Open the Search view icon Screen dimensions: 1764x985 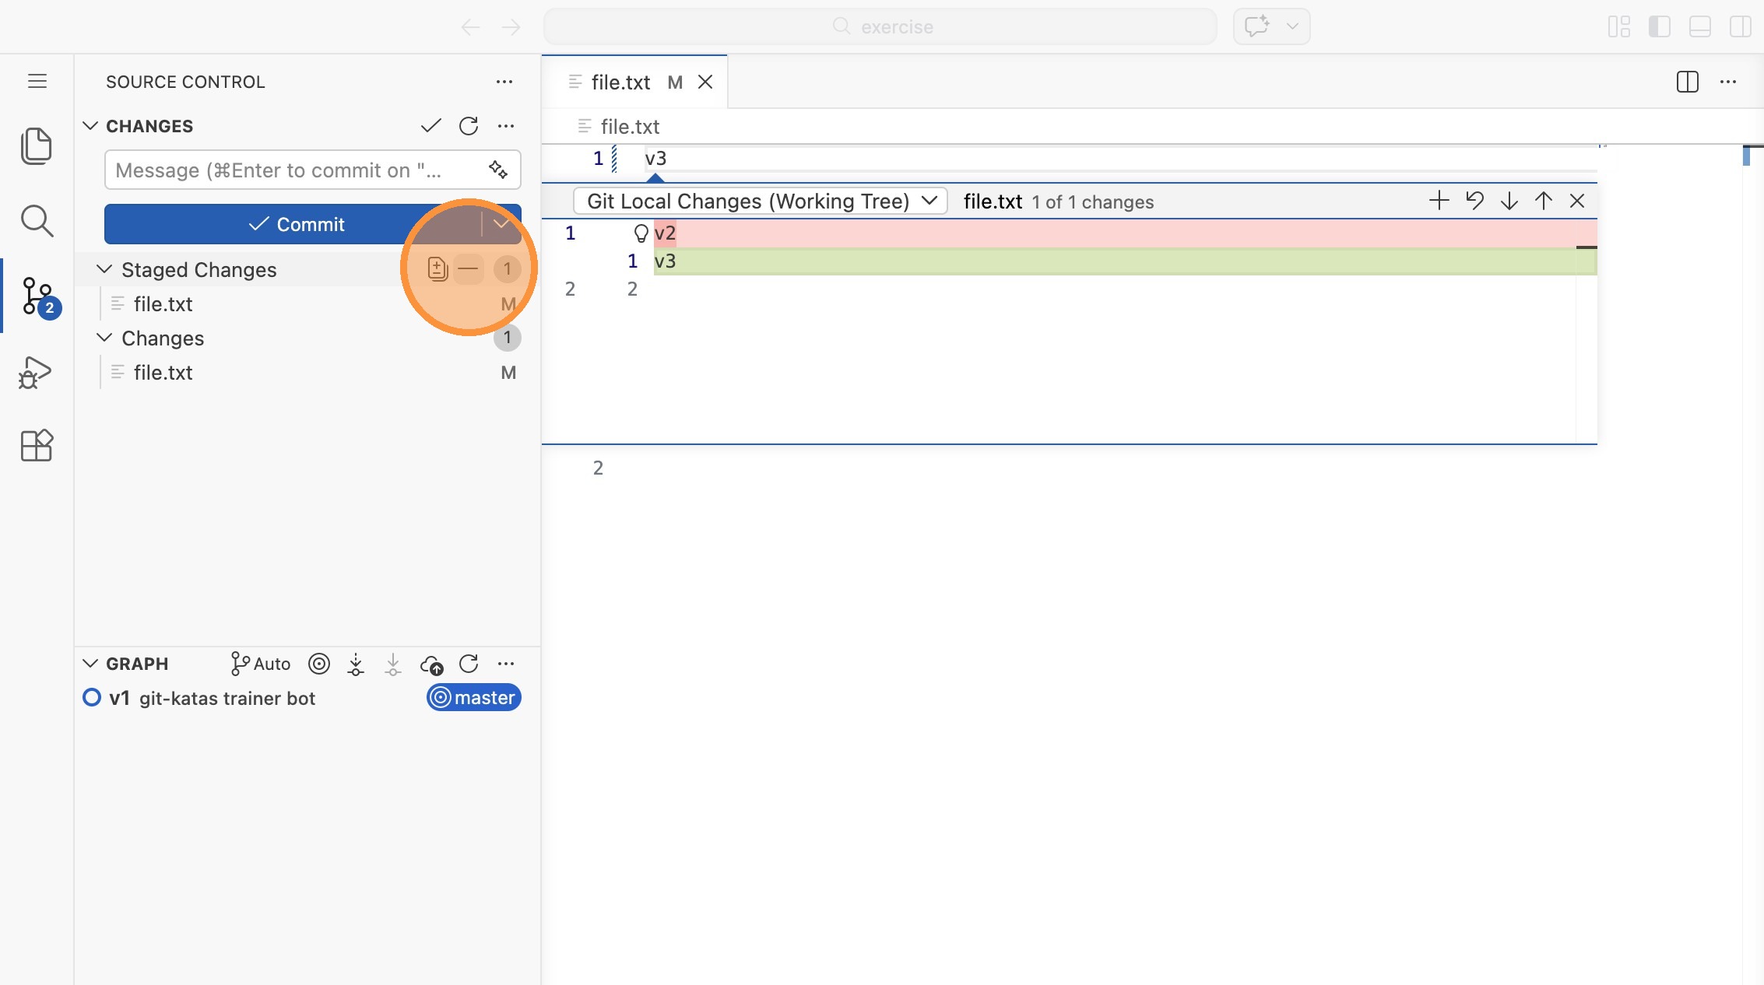(36, 221)
